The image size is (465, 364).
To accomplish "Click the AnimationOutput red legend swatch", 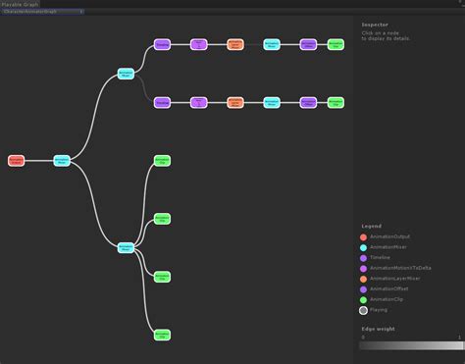I will 363,237.
